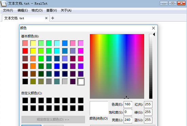Pick the bright violet swatch below hot pink
This screenshot has height=126, width=187.
[81, 66]
